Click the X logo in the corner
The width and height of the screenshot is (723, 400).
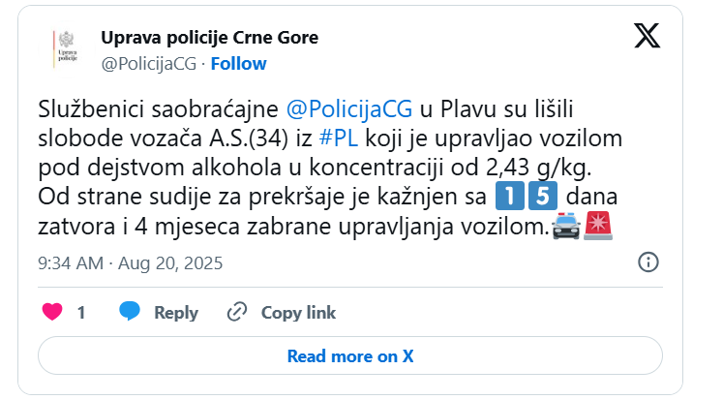point(647,37)
